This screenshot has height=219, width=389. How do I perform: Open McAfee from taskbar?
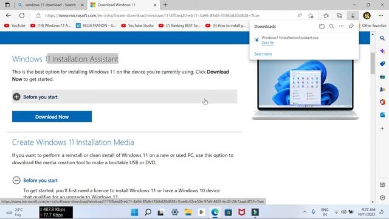pyautogui.click(x=242, y=212)
